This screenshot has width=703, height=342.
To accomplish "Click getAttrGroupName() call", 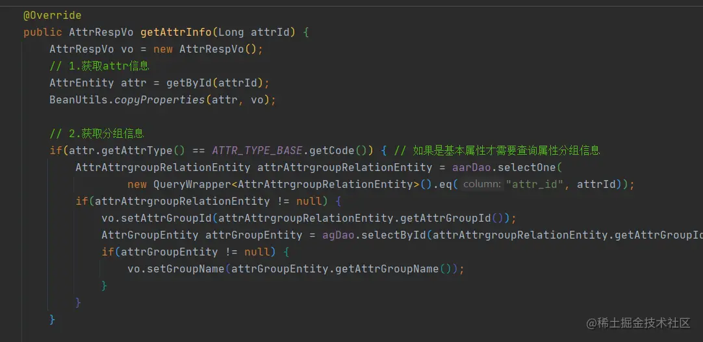I will point(393,269).
